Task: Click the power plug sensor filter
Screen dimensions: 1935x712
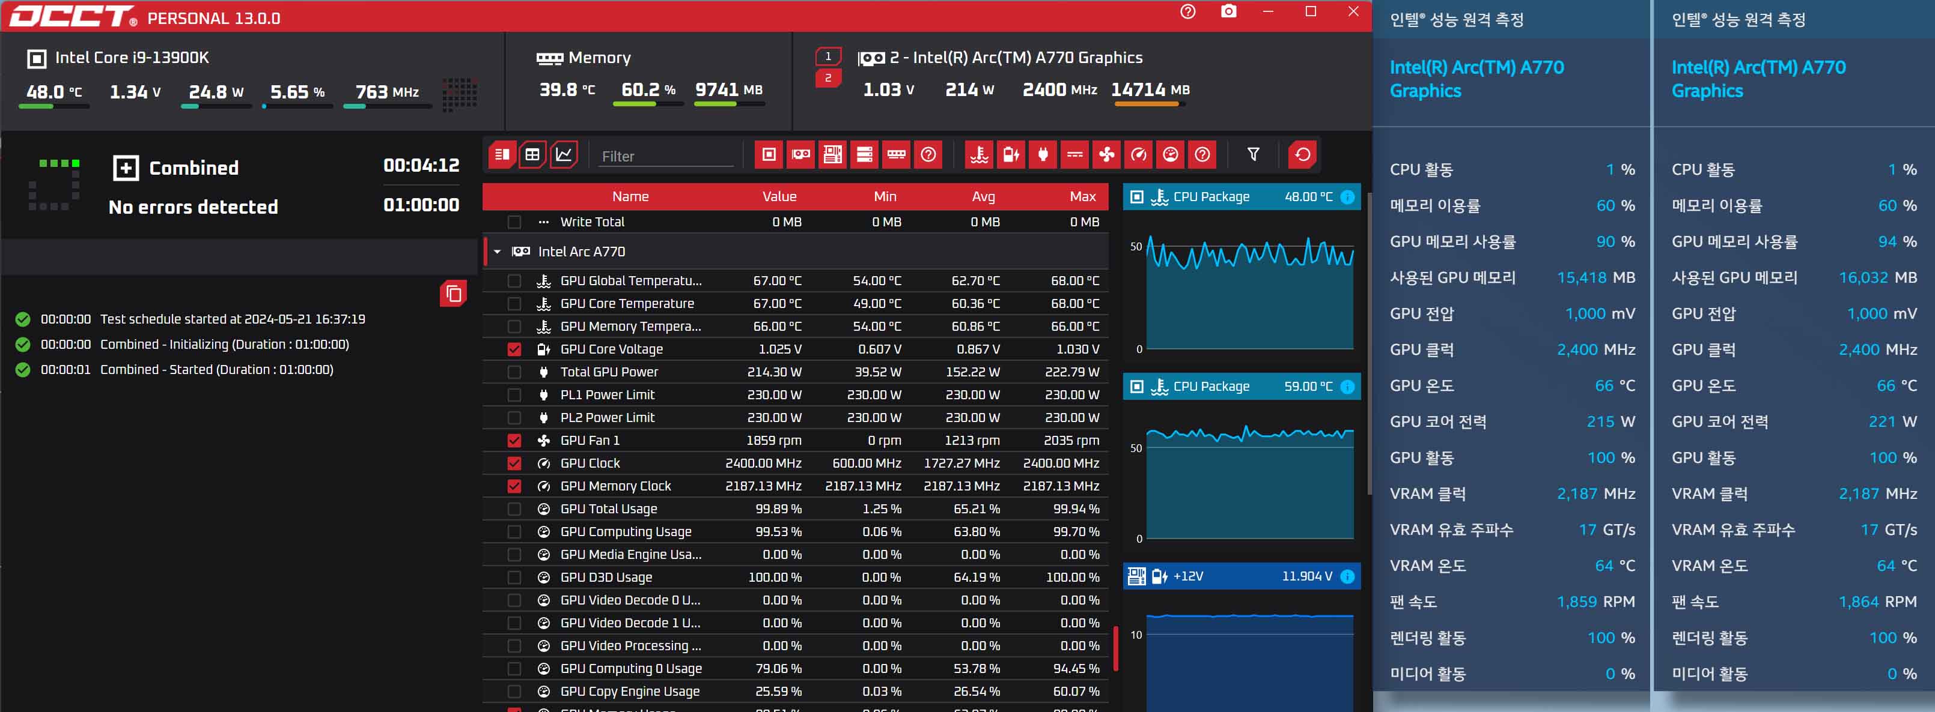Action: 1043,154
